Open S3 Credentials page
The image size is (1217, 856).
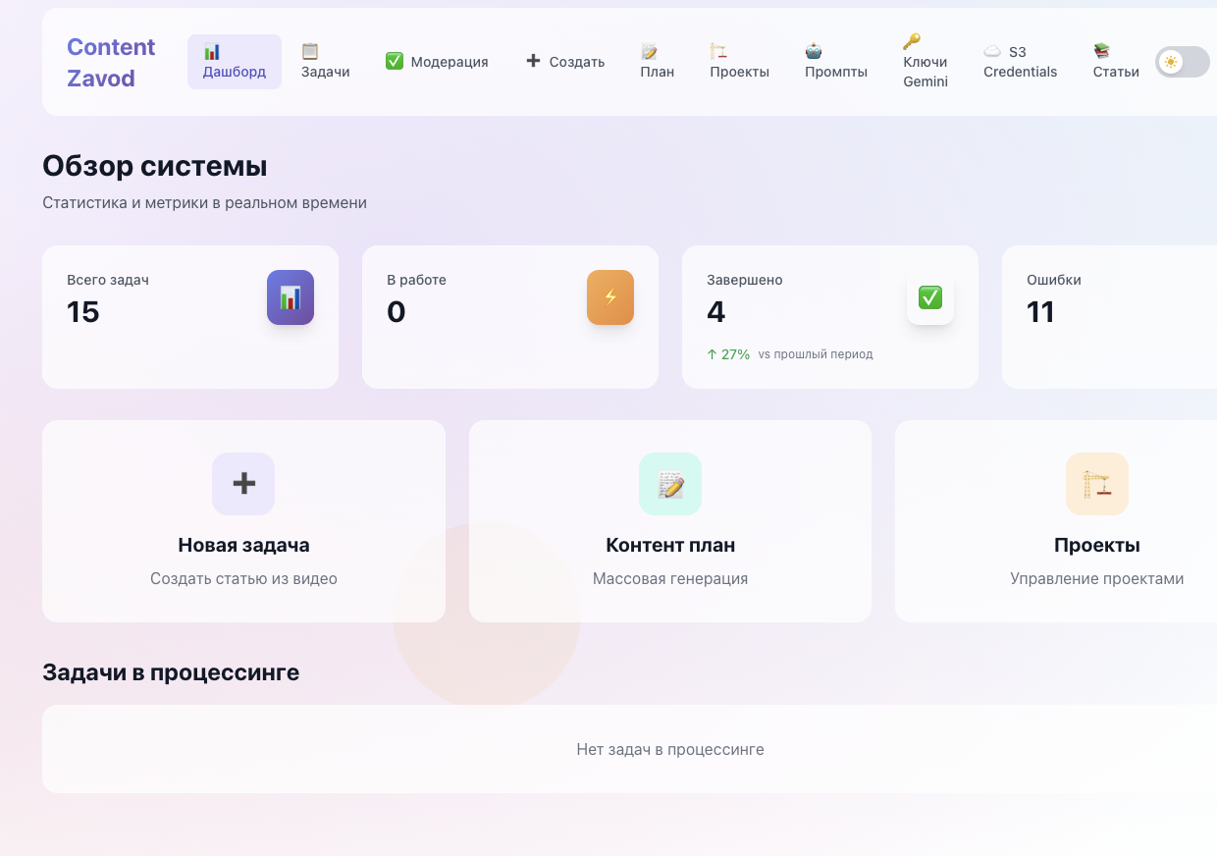tap(1021, 62)
